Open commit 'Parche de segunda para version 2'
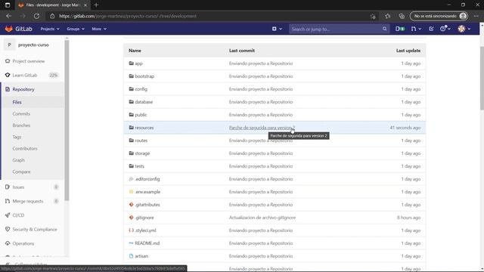The height and width of the screenshot is (272, 484). 262,128
